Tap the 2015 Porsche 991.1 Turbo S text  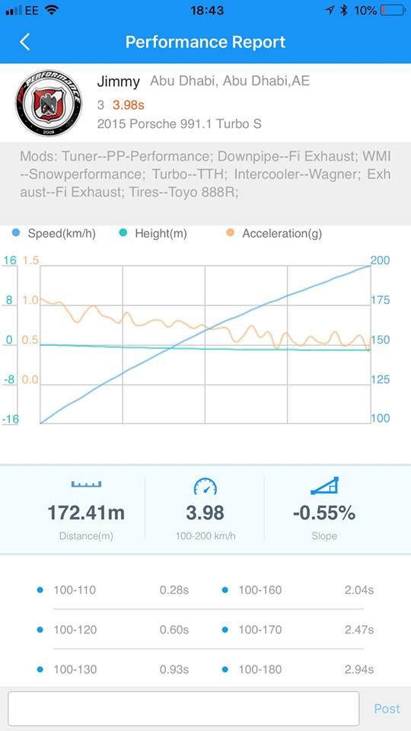[x=179, y=124]
